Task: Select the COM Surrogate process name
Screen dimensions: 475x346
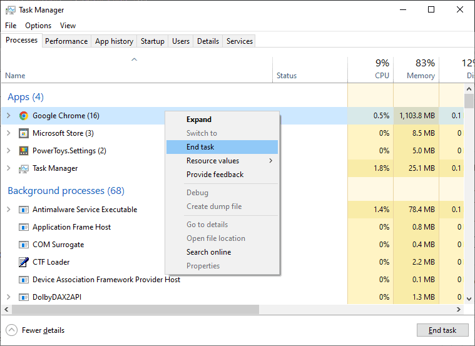Action: 58,245
